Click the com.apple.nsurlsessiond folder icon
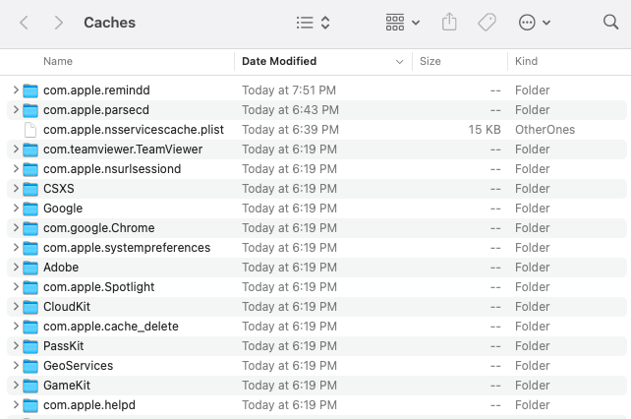 (30, 169)
